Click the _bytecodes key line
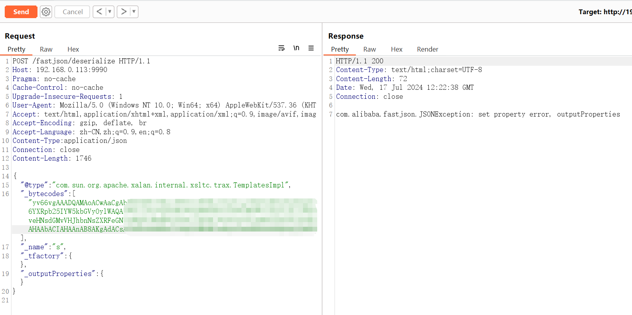Image resolution: width=632 pixels, height=315 pixels. (x=48, y=194)
